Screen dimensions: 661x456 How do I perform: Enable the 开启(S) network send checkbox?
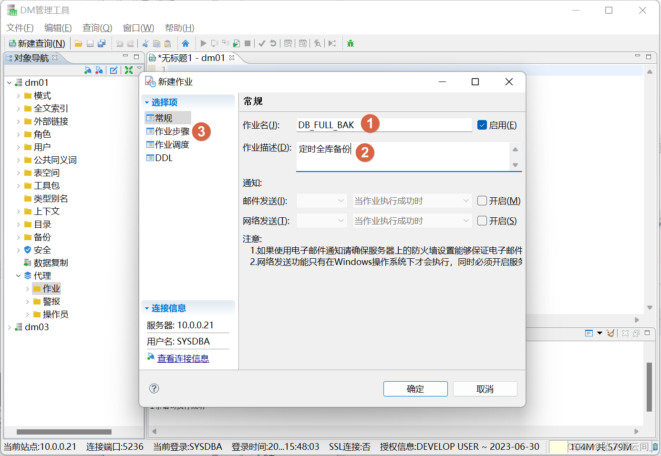click(x=482, y=221)
